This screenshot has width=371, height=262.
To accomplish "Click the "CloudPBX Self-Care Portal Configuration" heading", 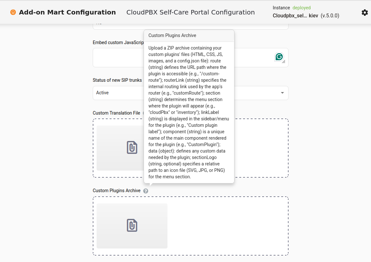I will coord(190,13).
